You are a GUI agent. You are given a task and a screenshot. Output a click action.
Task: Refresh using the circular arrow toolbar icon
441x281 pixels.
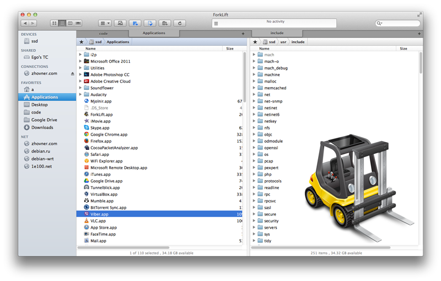click(180, 23)
